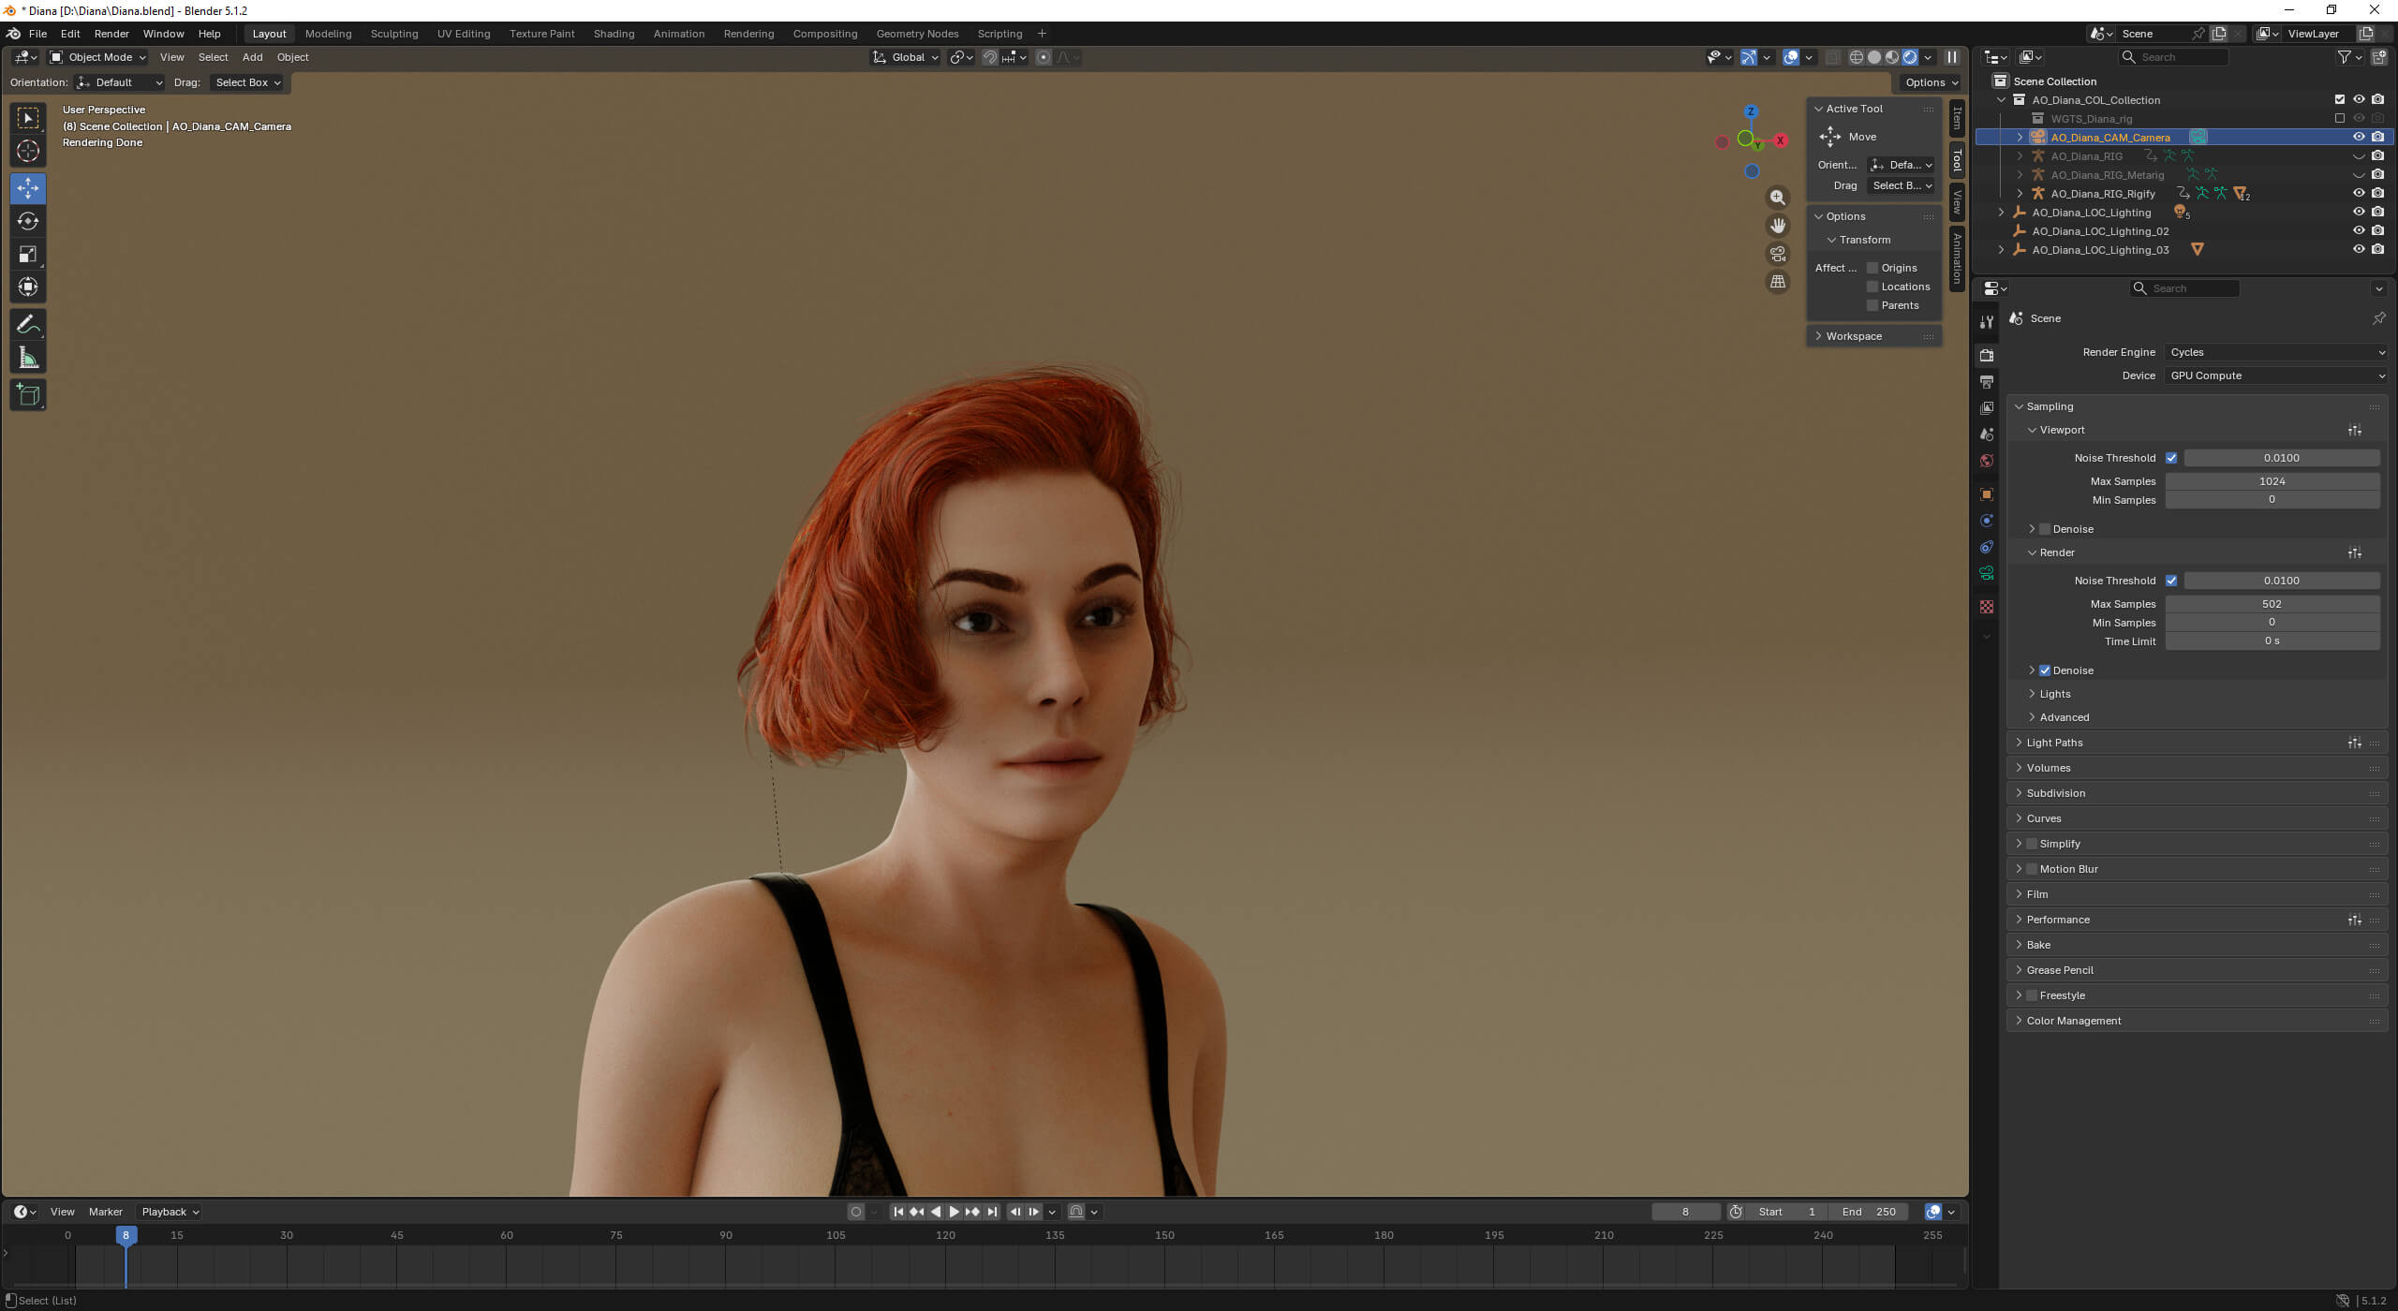Activate the Scale tool
Viewport: 2398px width, 1311px height.
tap(28, 254)
